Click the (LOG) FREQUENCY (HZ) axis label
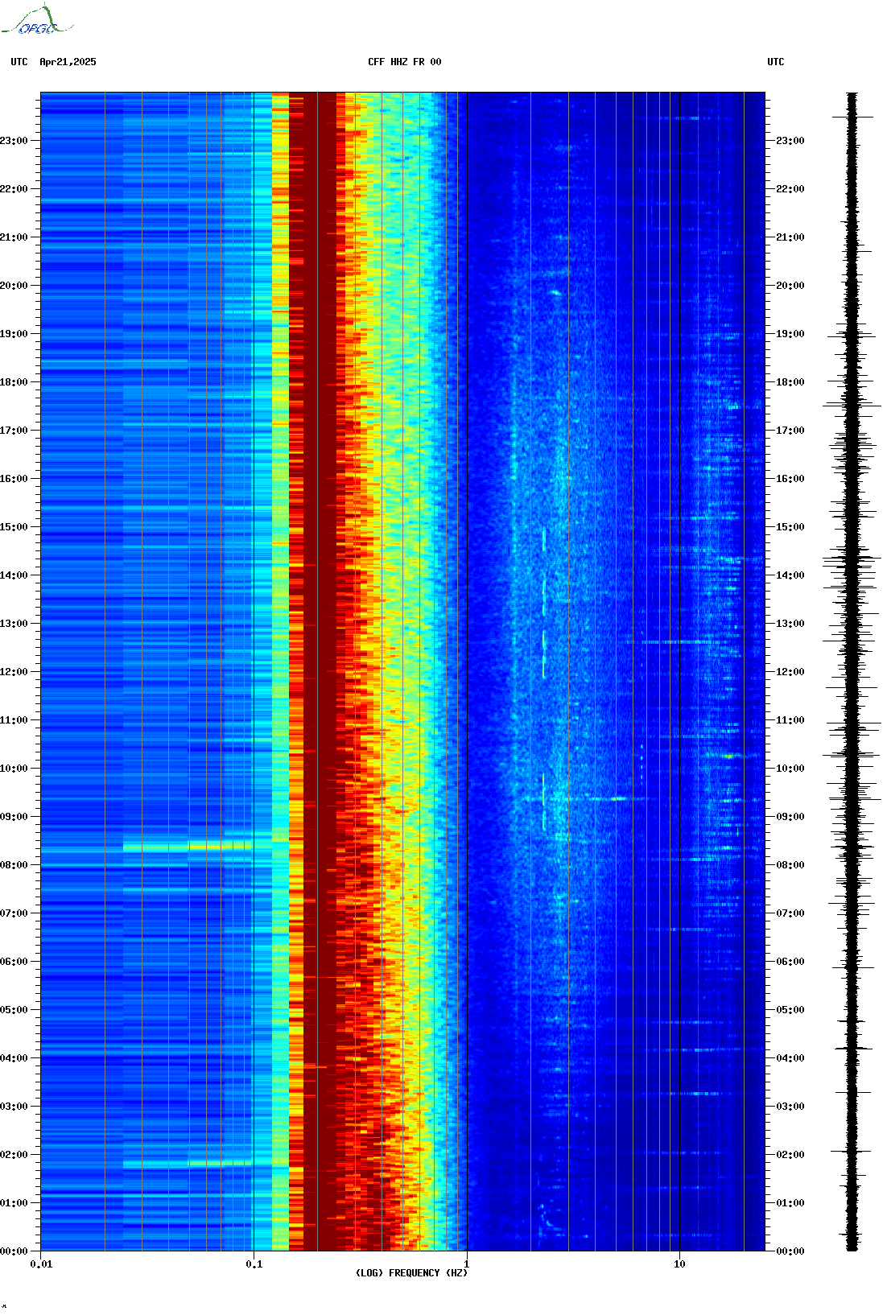The image size is (887, 1315). (411, 1273)
